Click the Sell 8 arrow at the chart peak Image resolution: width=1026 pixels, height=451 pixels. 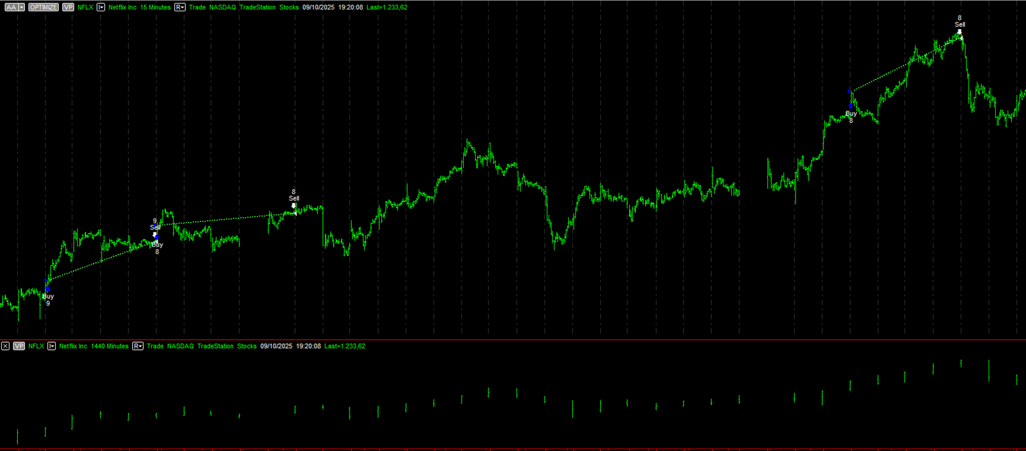960,32
